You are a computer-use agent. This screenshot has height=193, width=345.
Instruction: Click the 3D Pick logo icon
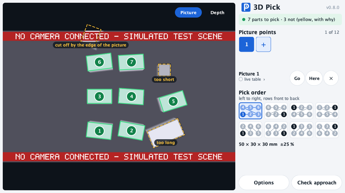point(246,7)
